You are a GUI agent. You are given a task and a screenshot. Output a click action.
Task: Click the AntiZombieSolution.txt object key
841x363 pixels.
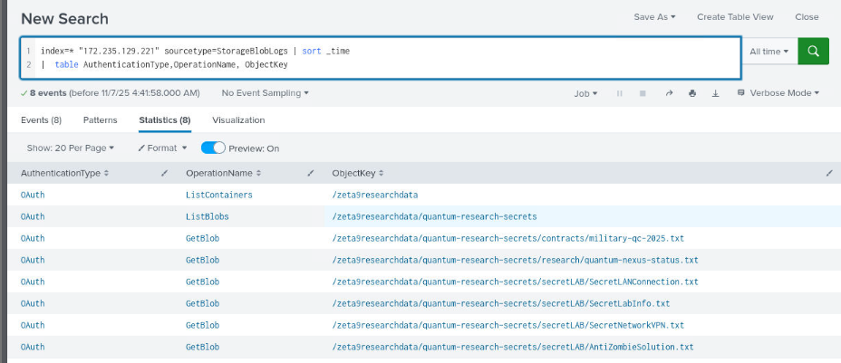point(513,347)
